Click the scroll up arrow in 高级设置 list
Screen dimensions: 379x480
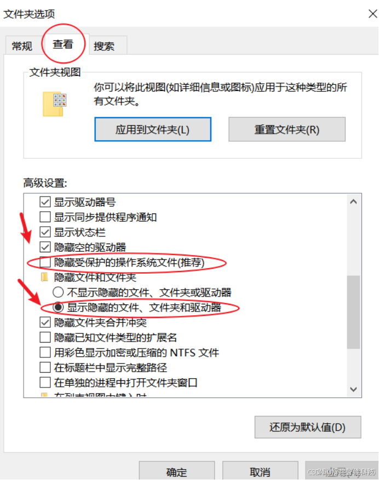click(x=353, y=201)
